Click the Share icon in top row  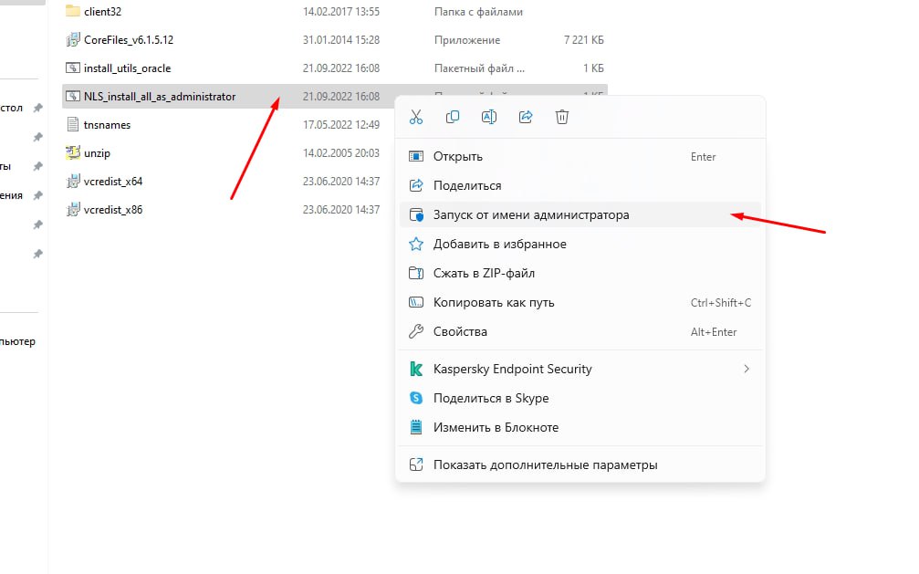[525, 117]
